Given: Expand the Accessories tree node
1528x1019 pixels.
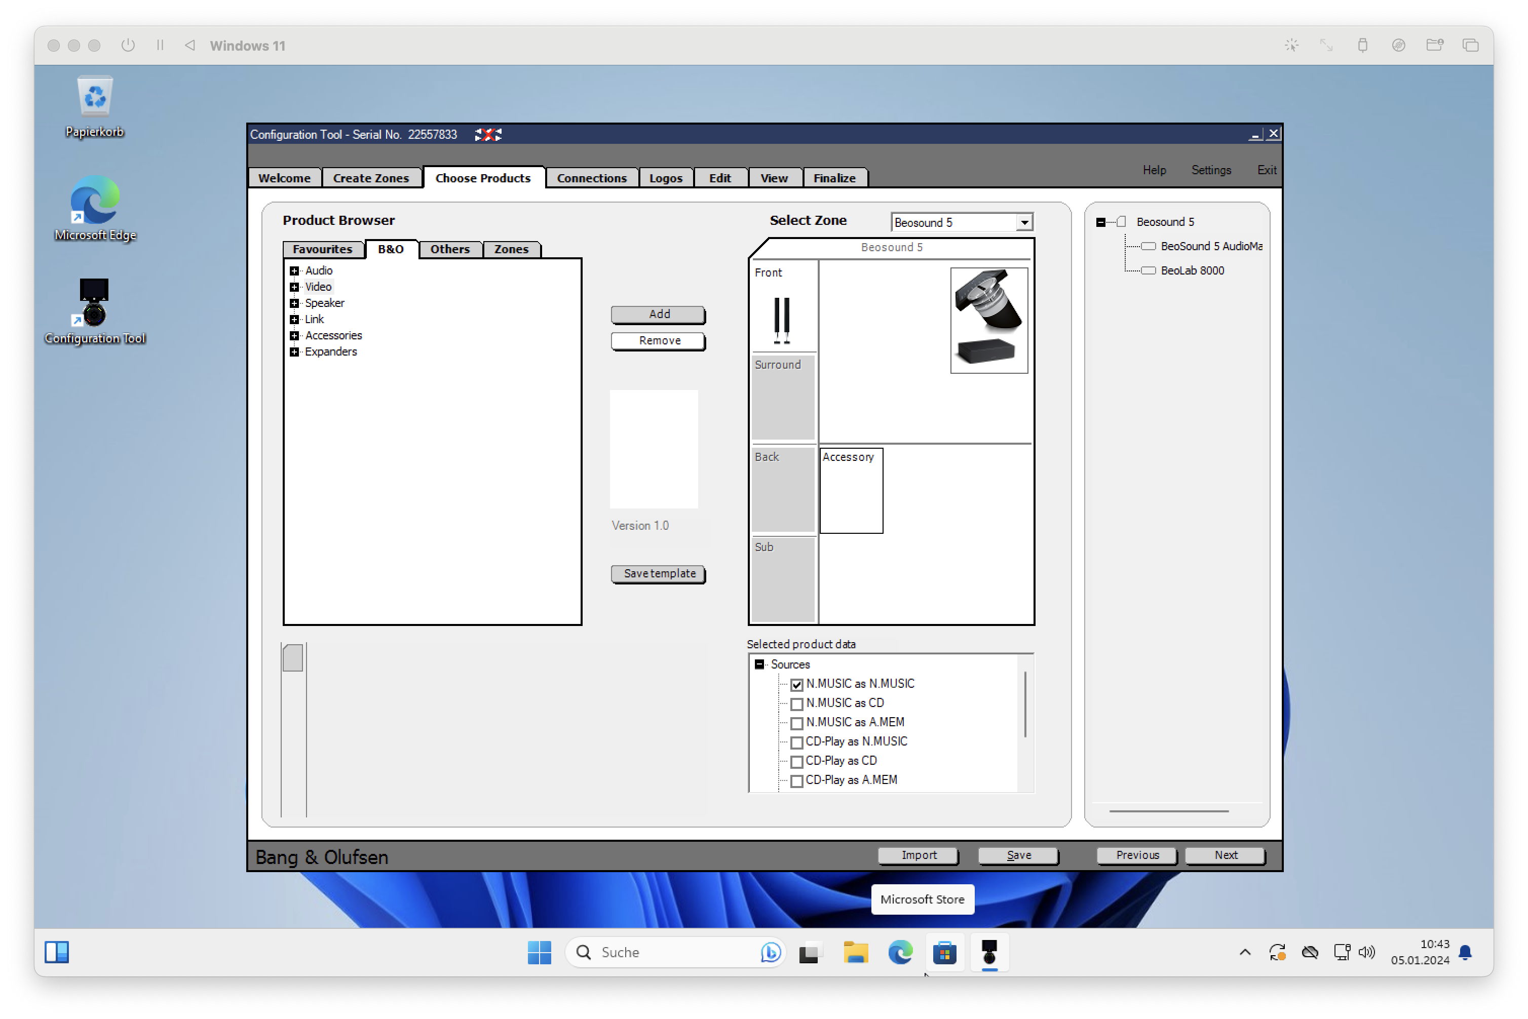Looking at the screenshot, I should pyautogui.click(x=294, y=336).
